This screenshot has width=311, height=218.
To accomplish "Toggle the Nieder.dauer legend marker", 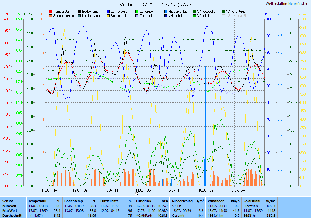I will tap(79, 16).
